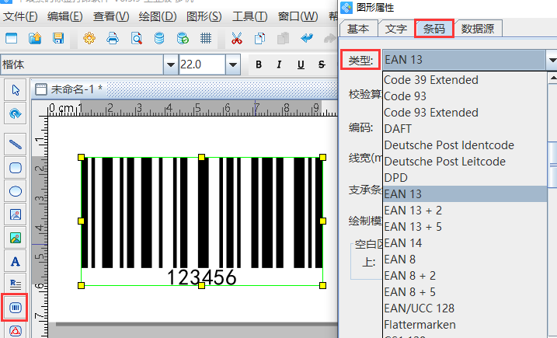Select the pointer selection tool
Image resolution: width=557 pixels, height=338 pixels.
(16, 90)
